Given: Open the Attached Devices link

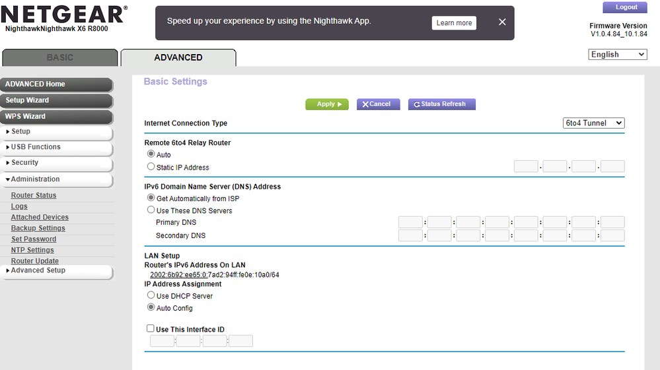Looking at the screenshot, I should pos(40,217).
